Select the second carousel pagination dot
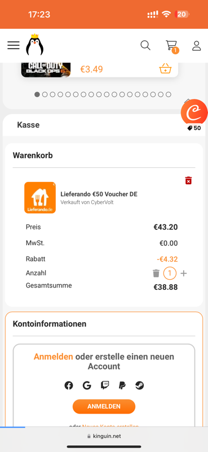Viewport: 208px width, 452px height. click(45, 94)
